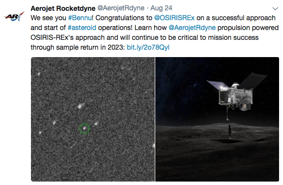View the OSIRIS-REx spacecraft illustration
283x185 pixels.
pos(217,119)
